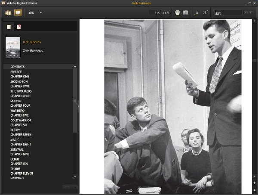Open the Table of Contents panel tab
Viewport: 258px width, 195px height.
[9, 27]
